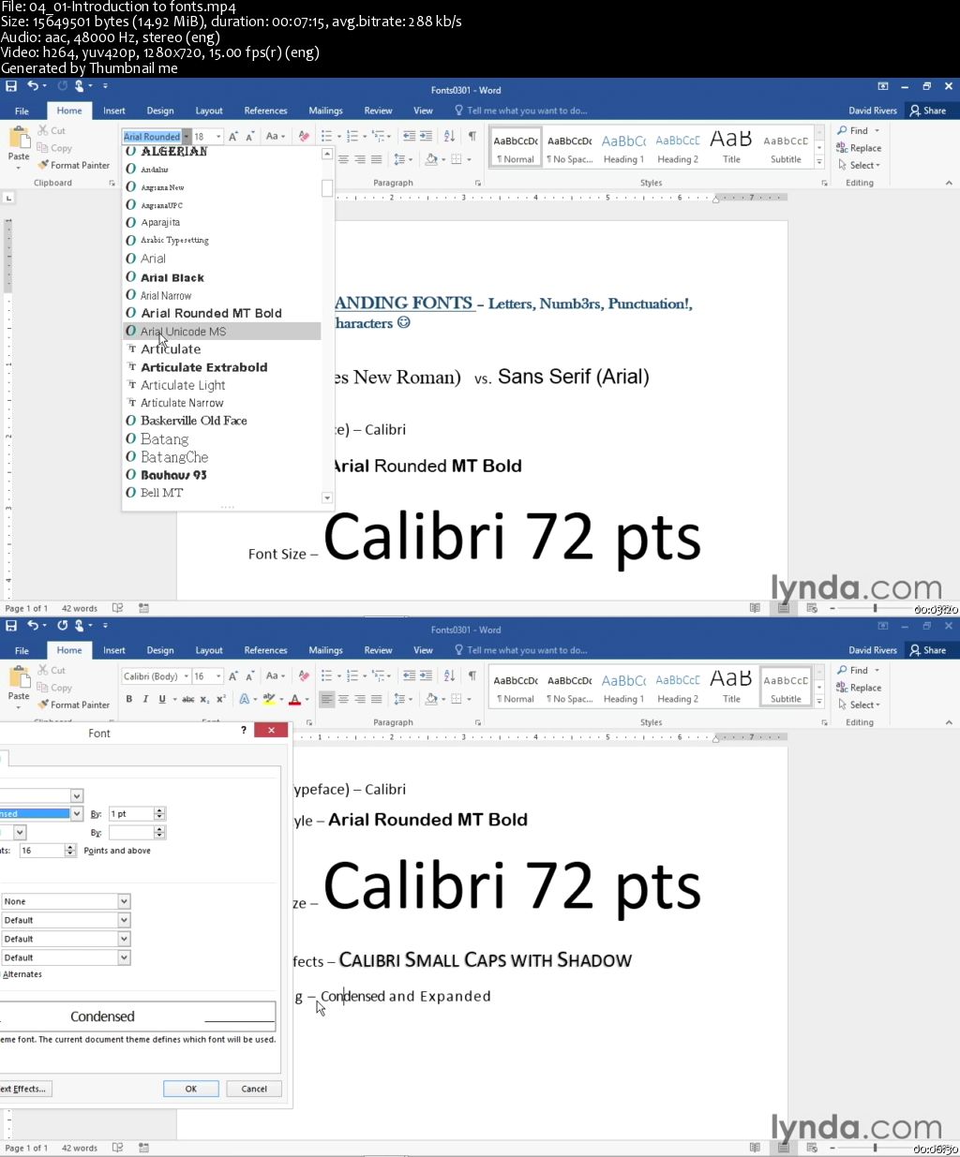Click the 1 pt spacing By field in the Font dialog
The image size is (960, 1157).
point(131,814)
